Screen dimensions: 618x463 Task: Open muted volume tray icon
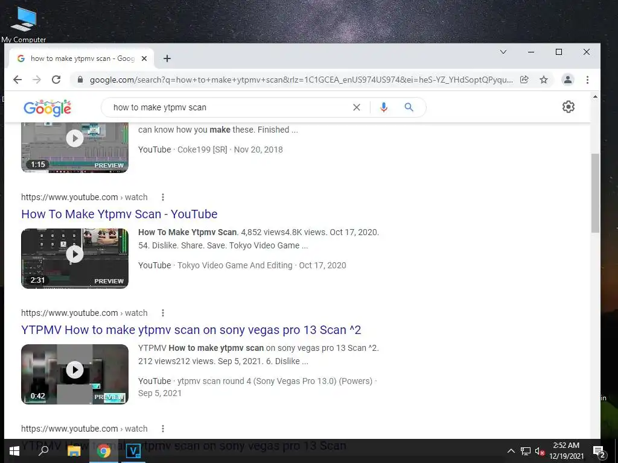click(540, 451)
